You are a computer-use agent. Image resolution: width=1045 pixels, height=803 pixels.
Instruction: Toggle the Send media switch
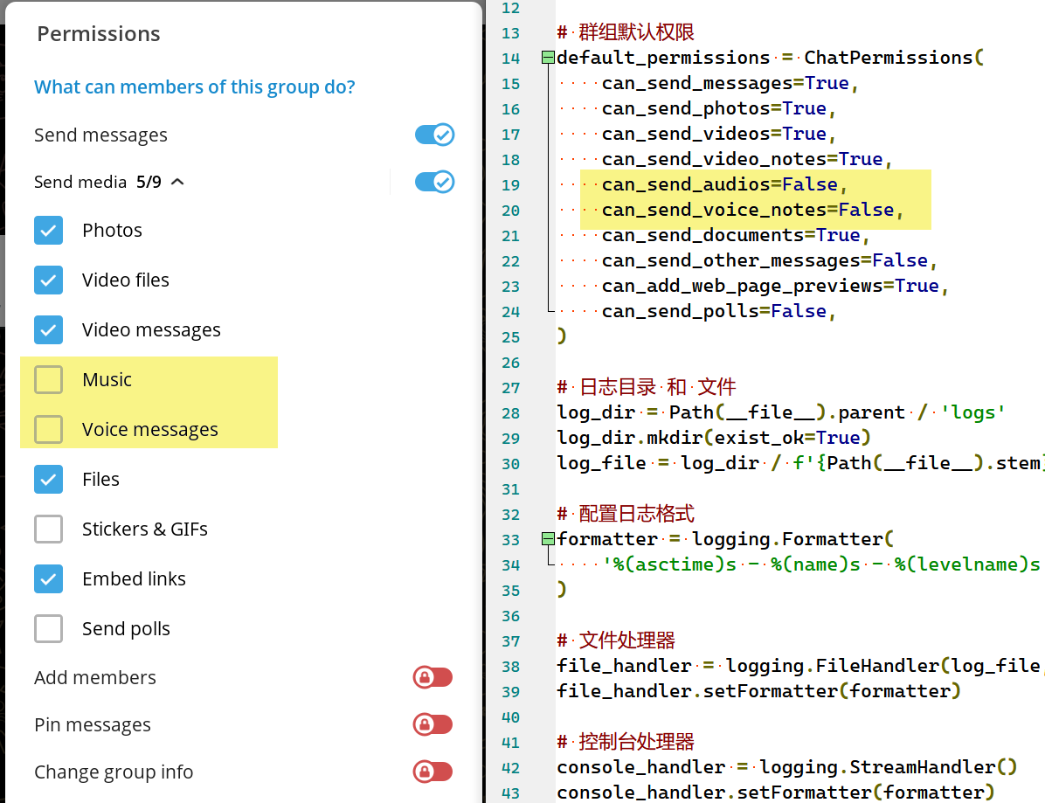(x=434, y=182)
